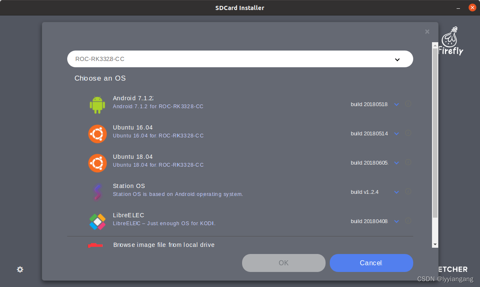Screen dimensions: 480x287
Task: Close the SDCard Installer window
Action: point(472,8)
